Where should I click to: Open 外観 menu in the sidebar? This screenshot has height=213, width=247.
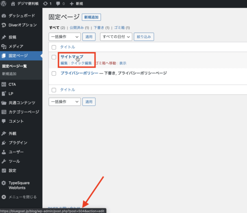pos(12,133)
